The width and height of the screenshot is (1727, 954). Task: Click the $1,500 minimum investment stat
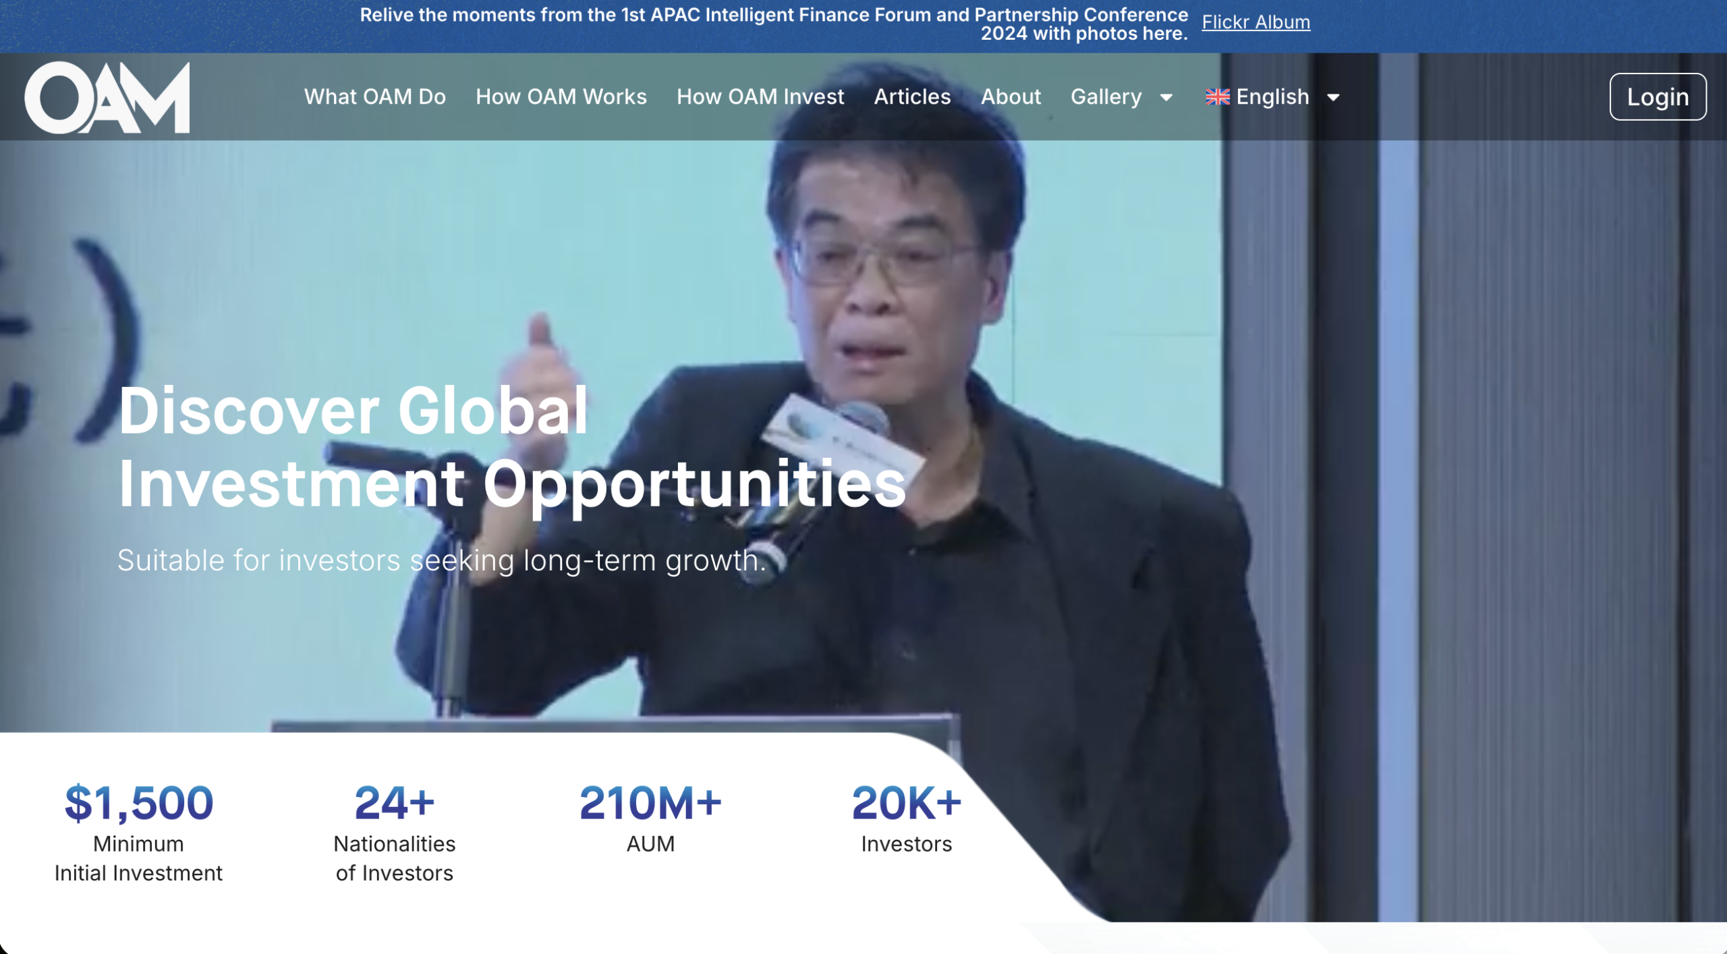click(138, 803)
